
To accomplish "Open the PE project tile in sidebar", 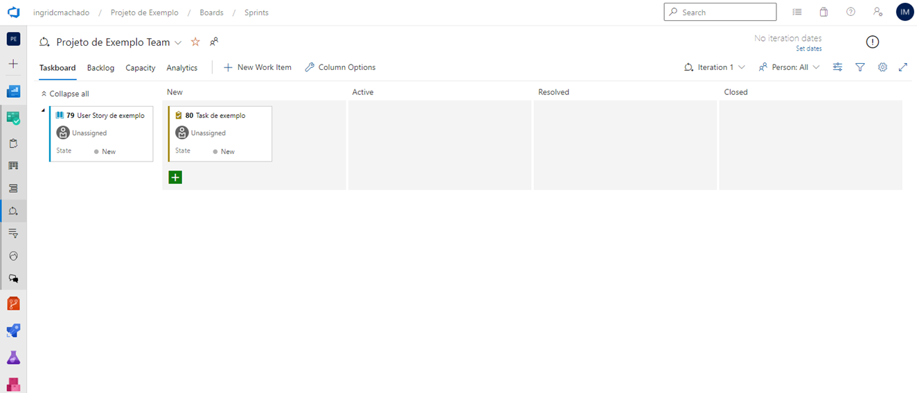I will tap(13, 39).
